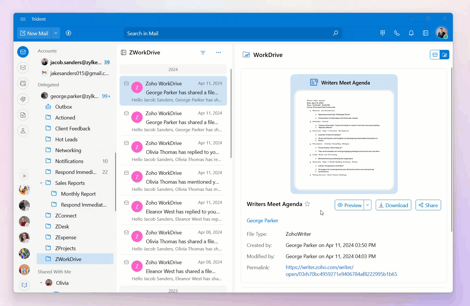Open the New Mail dropdown arrow
Image resolution: width=470 pixels, height=306 pixels.
click(56, 33)
